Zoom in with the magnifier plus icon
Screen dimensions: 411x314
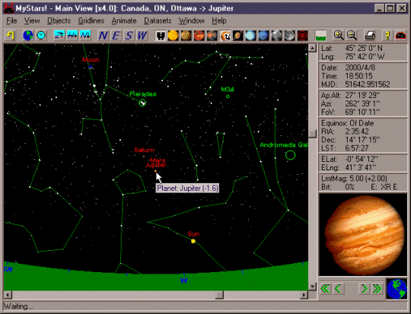[x=339, y=36]
